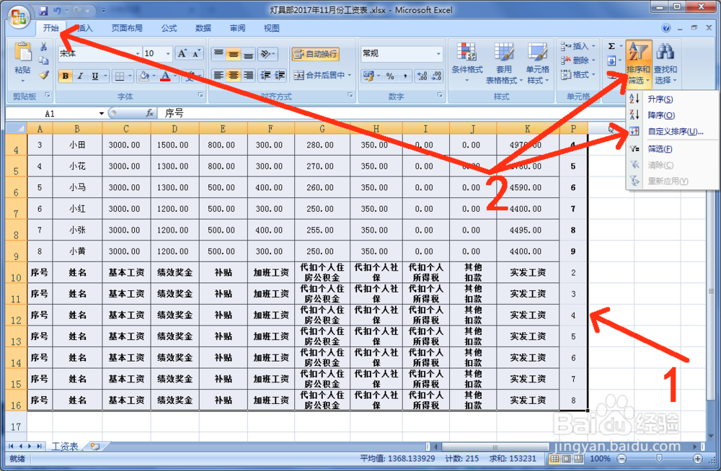Click the Office button logo
721x471 pixels.
[19, 17]
